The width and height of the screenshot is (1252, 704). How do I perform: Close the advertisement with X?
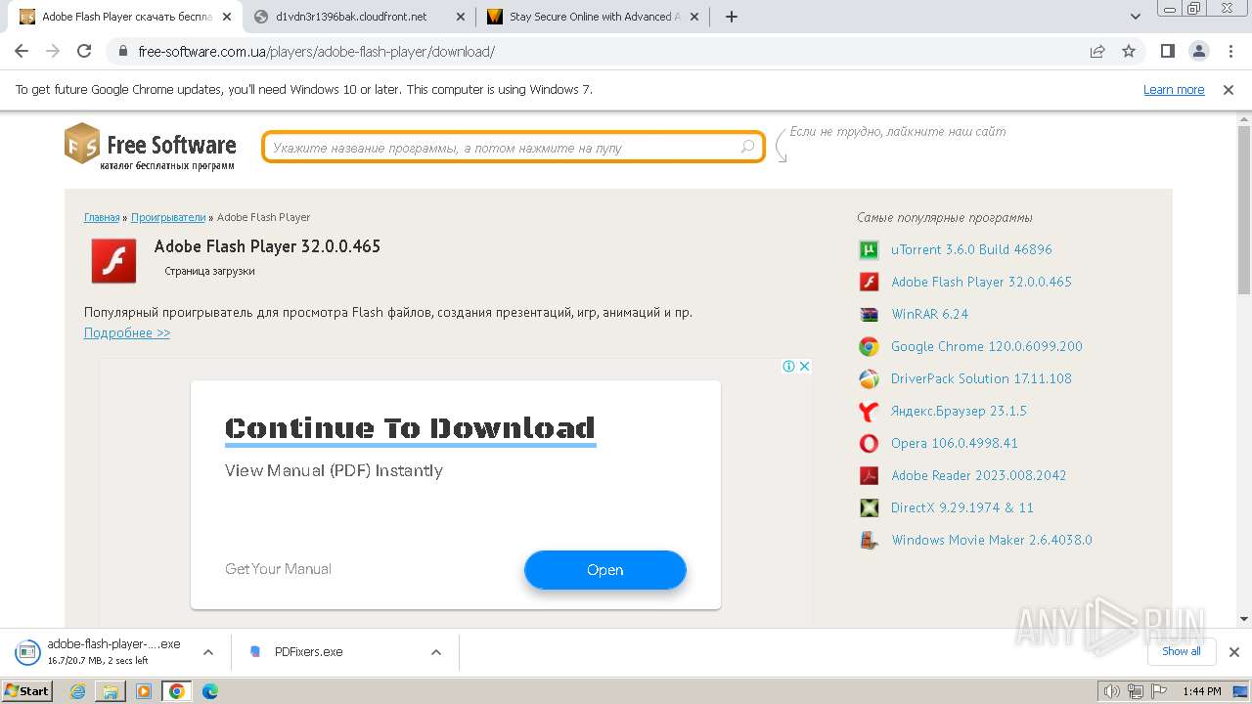point(804,366)
